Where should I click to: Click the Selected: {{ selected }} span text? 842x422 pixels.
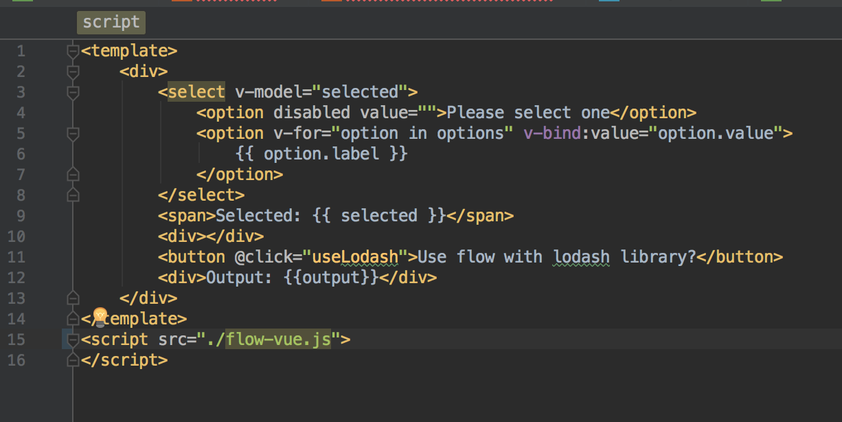tap(331, 216)
